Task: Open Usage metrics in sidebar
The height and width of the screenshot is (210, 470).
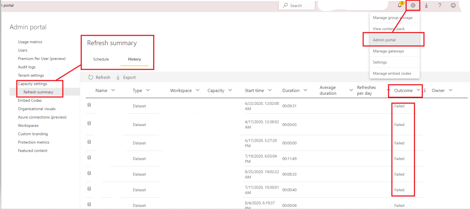Action: [30, 42]
